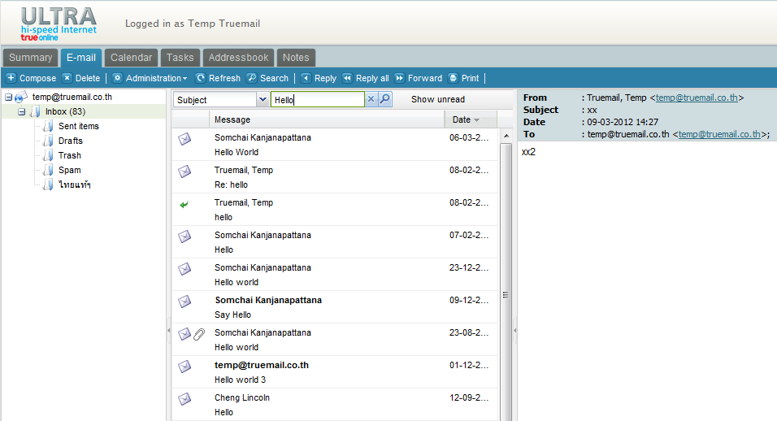777x421 pixels.
Task: Click the Trash folder icon
Action: point(48,155)
